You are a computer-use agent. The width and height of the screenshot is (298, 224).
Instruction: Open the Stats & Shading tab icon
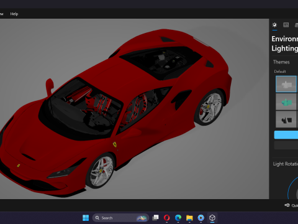click(x=286, y=25)
